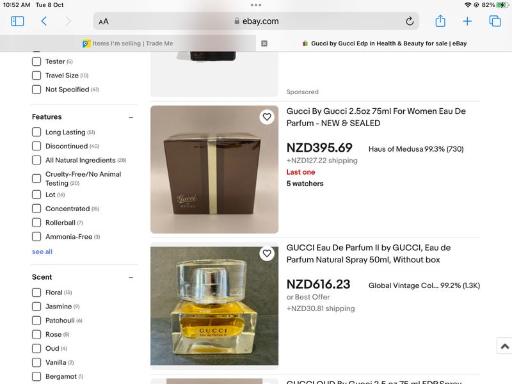This screenshot has height=384, width=512.
Task: Enable the Long Lasting filter
Action: pos(36,132)
